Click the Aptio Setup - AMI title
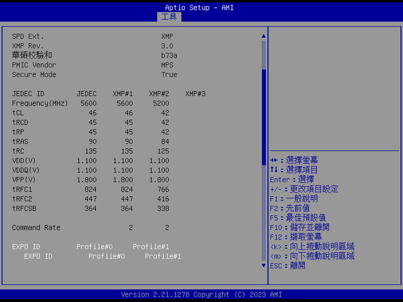403x302 pixels. click(199, 8)
